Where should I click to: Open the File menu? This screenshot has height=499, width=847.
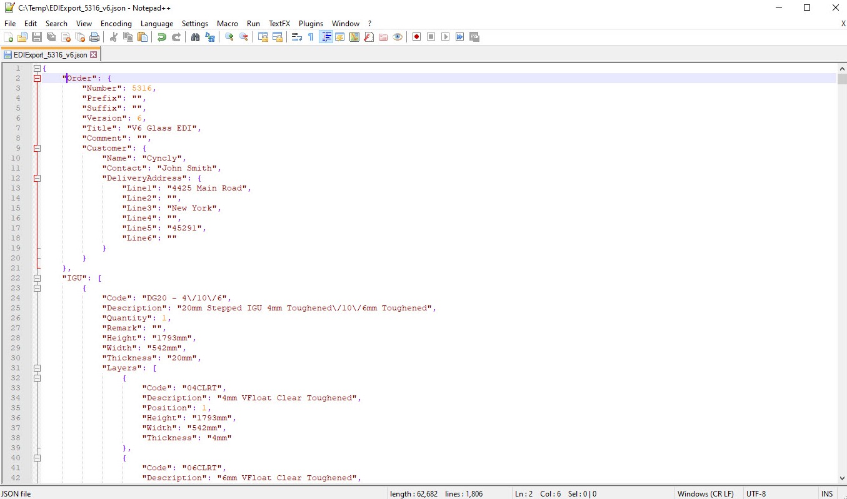(x=10, y=24)
